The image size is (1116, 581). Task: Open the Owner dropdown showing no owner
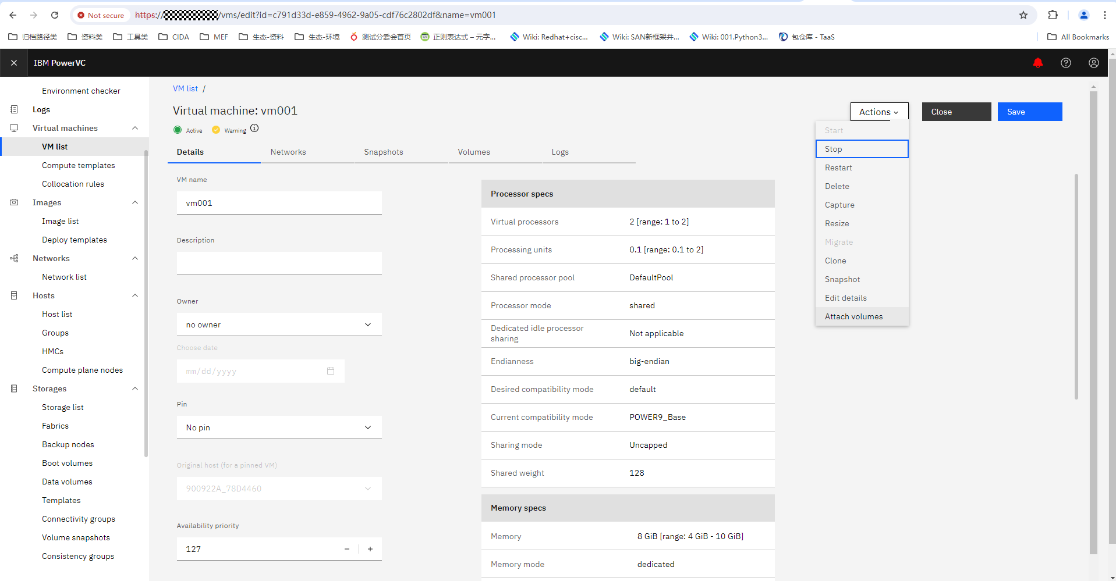pos(279,325)
